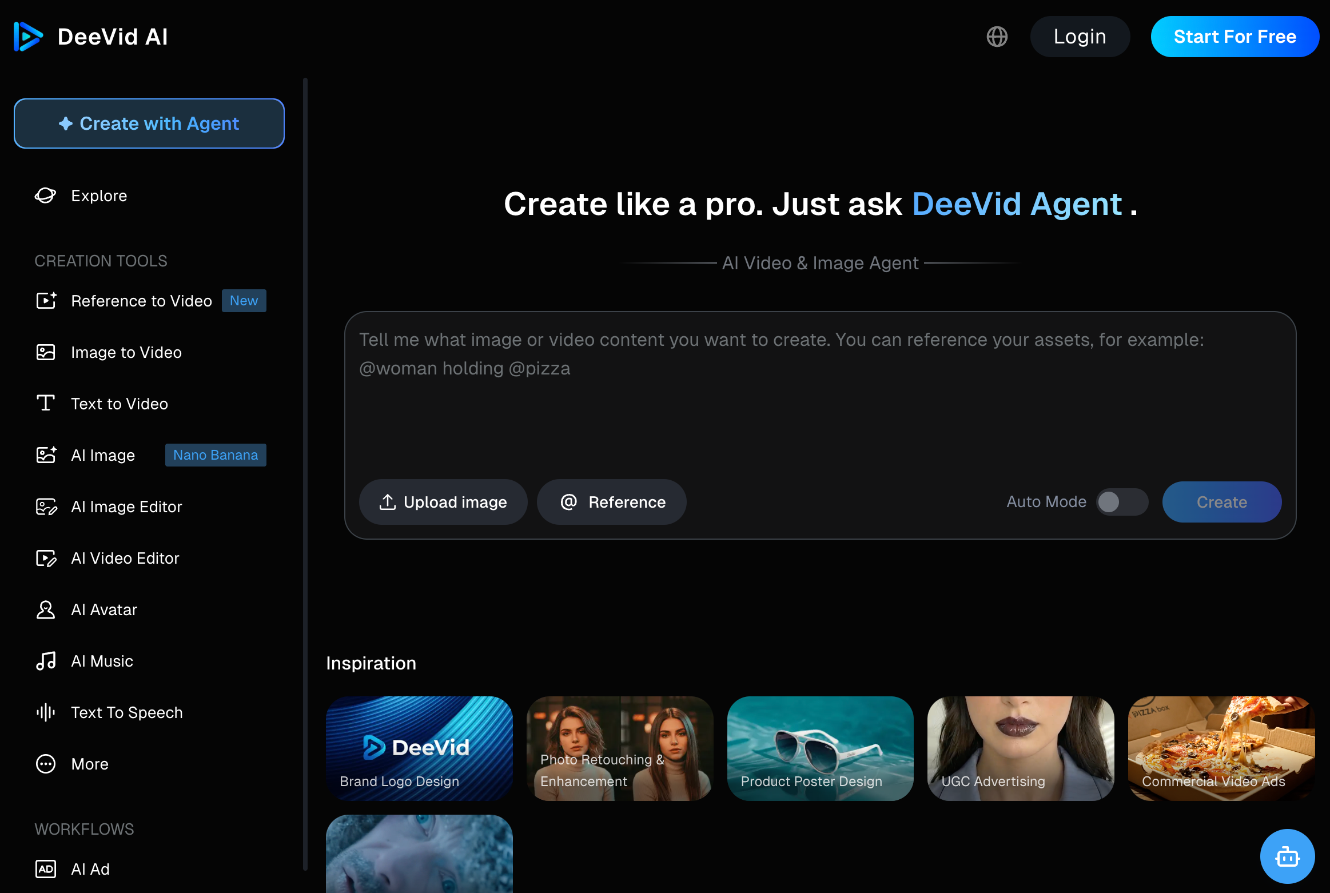Open Text To Speech tool
Screen dimensions: 1330x893
click(150, 712)
